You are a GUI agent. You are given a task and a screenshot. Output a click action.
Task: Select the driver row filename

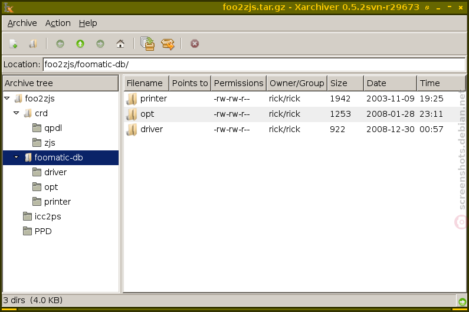(x=152, y=129)
